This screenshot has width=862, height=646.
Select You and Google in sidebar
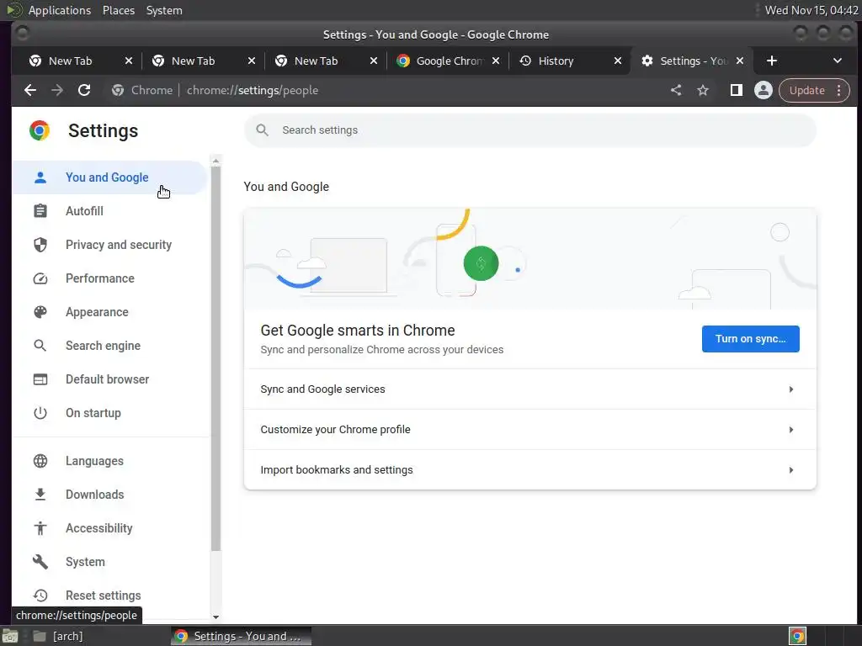tap(109, 177)
